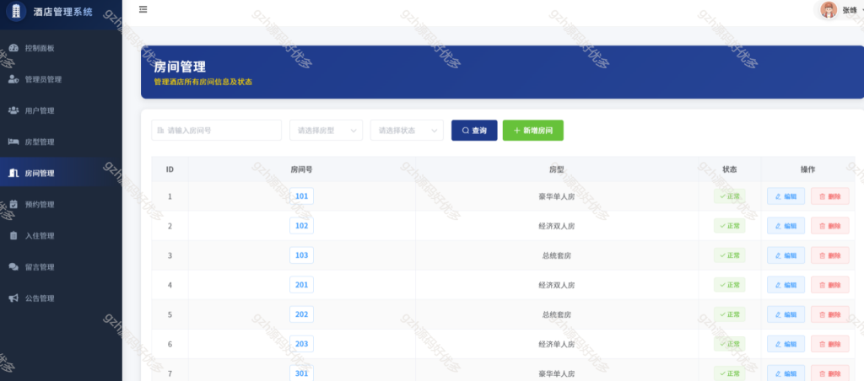Click 正常 status tag for room 202
Image resolution: width=864 pixels, height=381 pixels.
(x=730, y=314)
